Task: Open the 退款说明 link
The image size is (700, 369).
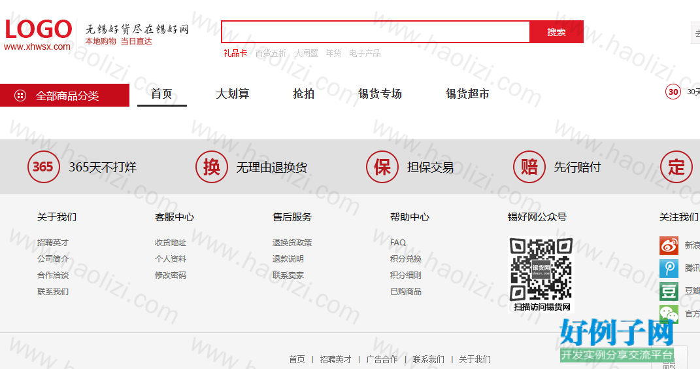Action: tap(288, 258)
